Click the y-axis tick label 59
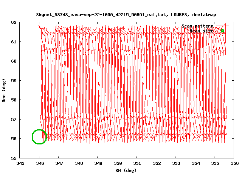This screenshot has height=181, width=242. pyautogui.click(x=14, y=81)
